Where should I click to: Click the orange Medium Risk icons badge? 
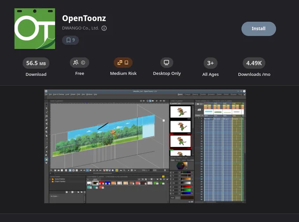[123, 63]
